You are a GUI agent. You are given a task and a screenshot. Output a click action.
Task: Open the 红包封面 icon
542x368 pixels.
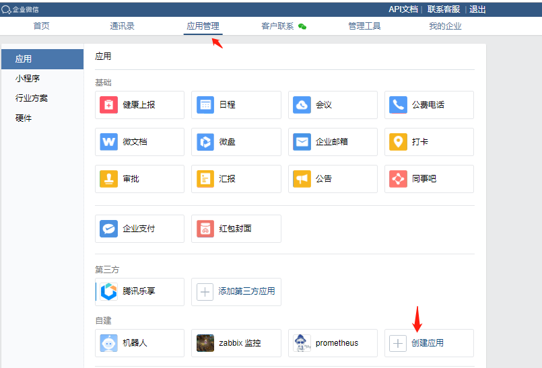point(205,228)
